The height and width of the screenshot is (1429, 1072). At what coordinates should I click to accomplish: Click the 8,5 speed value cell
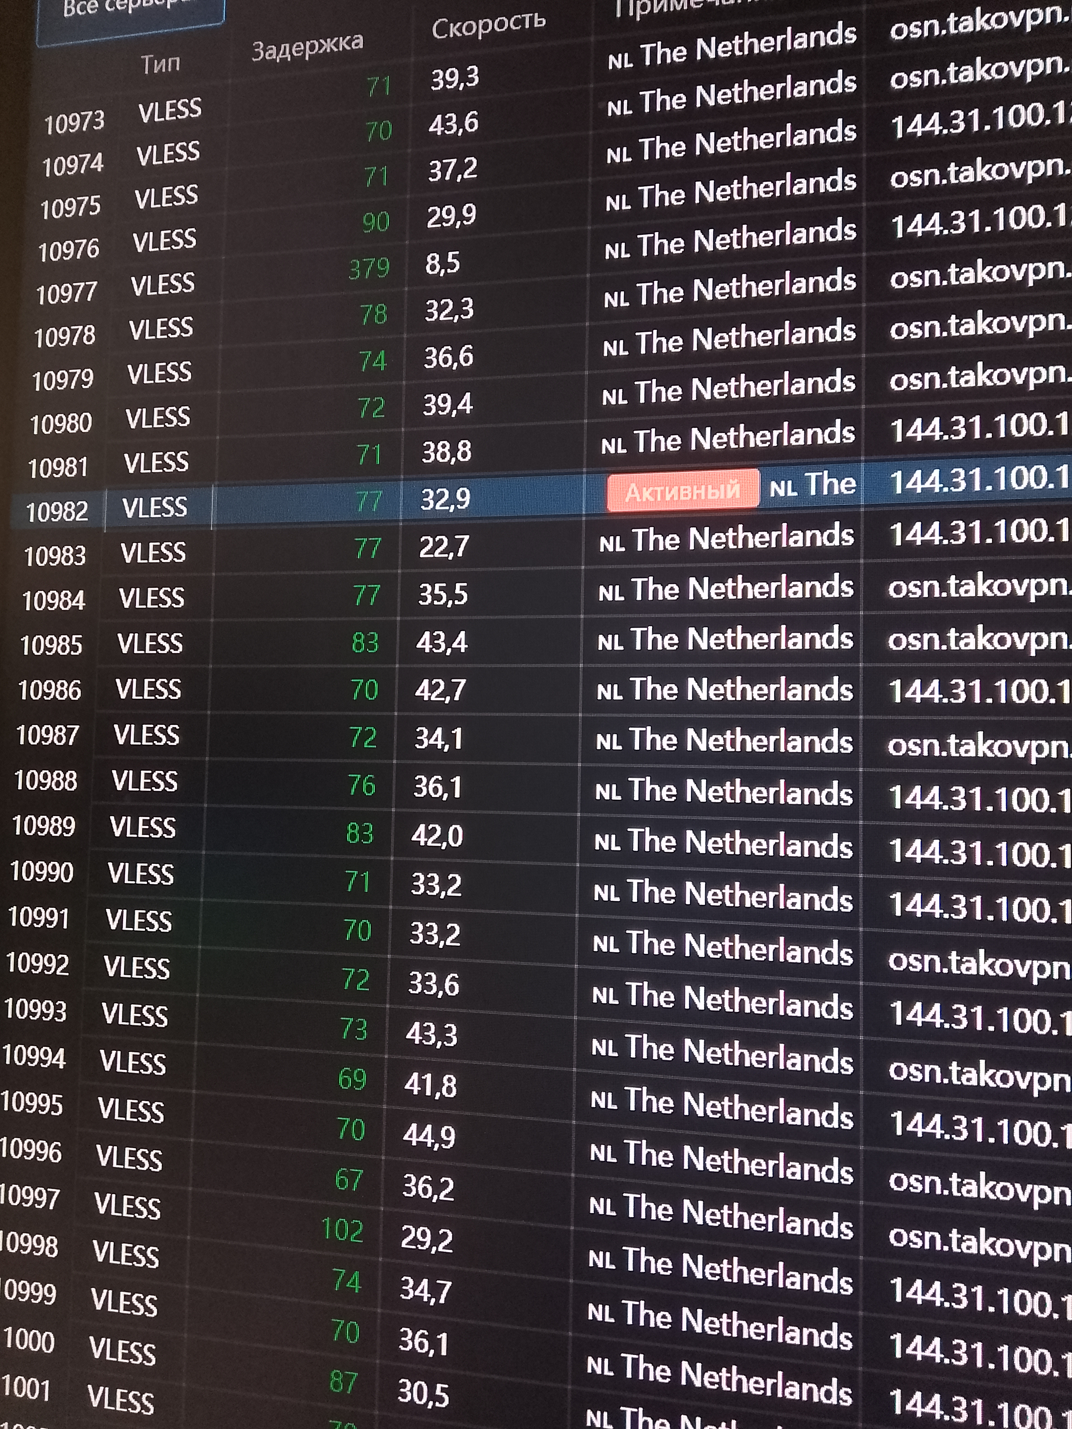(x=443, y=263)
